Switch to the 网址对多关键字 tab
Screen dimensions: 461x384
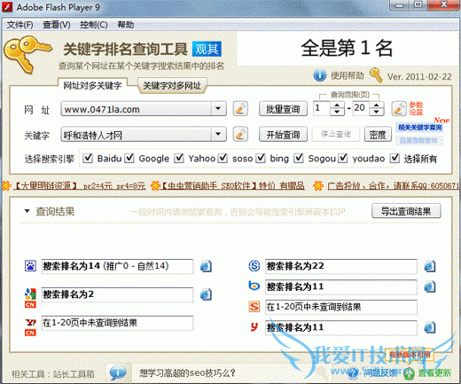[92, 85]
